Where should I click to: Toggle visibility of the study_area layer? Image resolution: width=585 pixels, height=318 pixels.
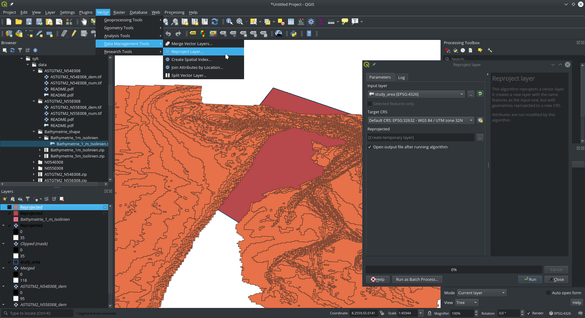[9, 262]
